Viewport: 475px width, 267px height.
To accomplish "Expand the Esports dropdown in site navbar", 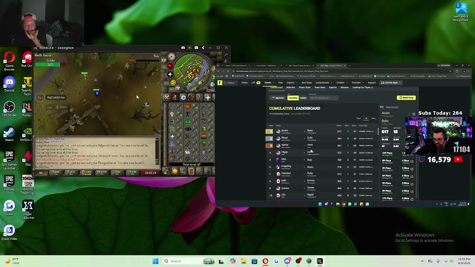I will [x=292, y=83].
